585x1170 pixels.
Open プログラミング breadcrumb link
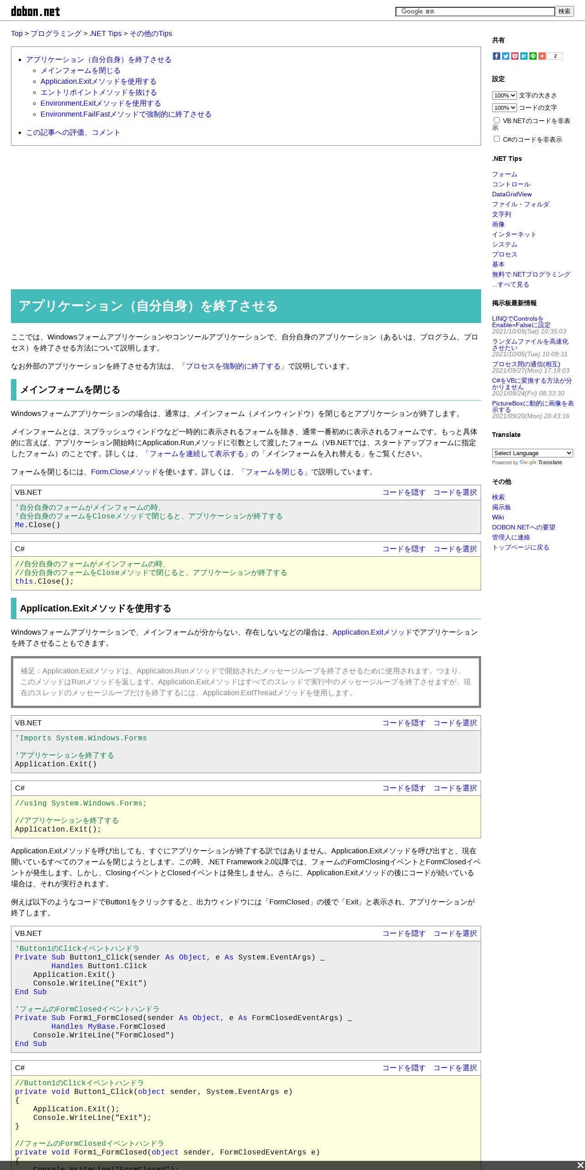pyautogui.click(x=56, y=33)
